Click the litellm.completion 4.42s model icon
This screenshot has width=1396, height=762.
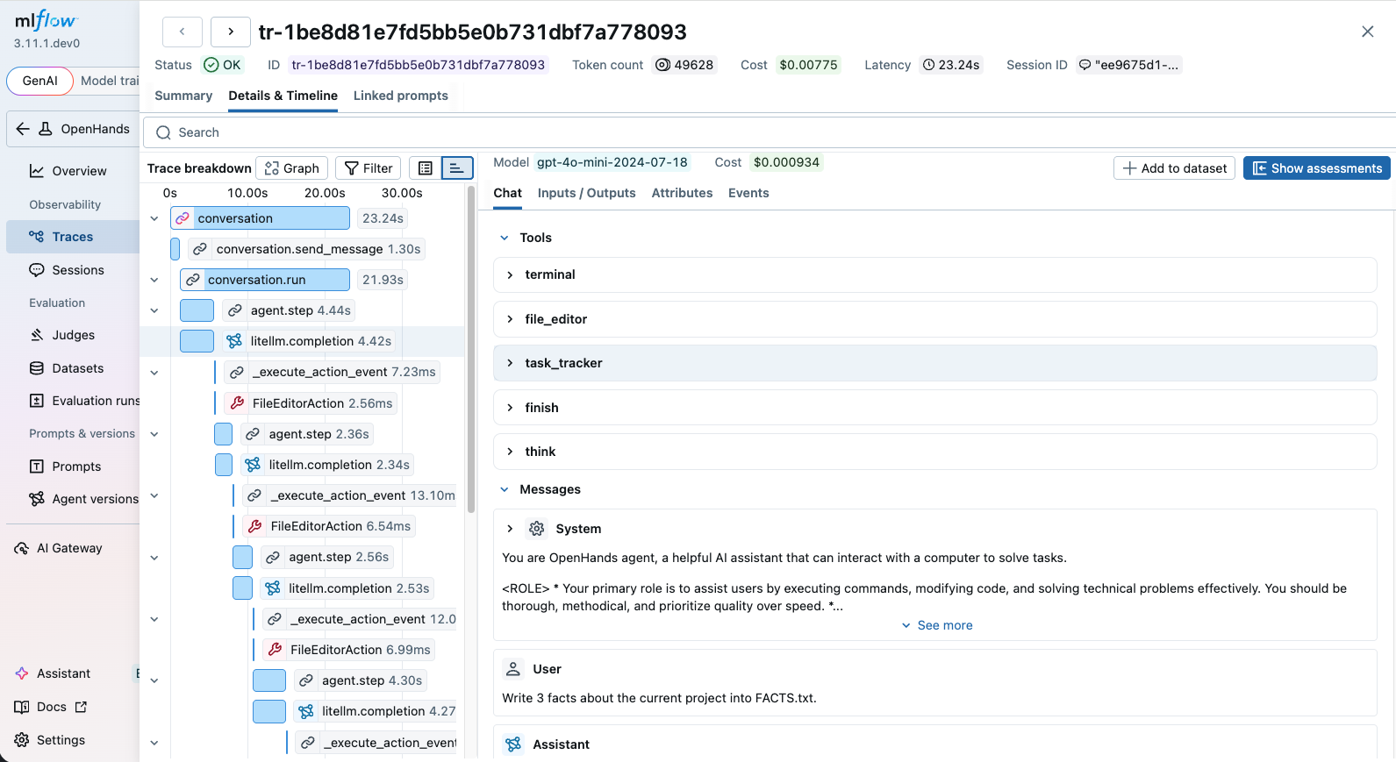234,341
